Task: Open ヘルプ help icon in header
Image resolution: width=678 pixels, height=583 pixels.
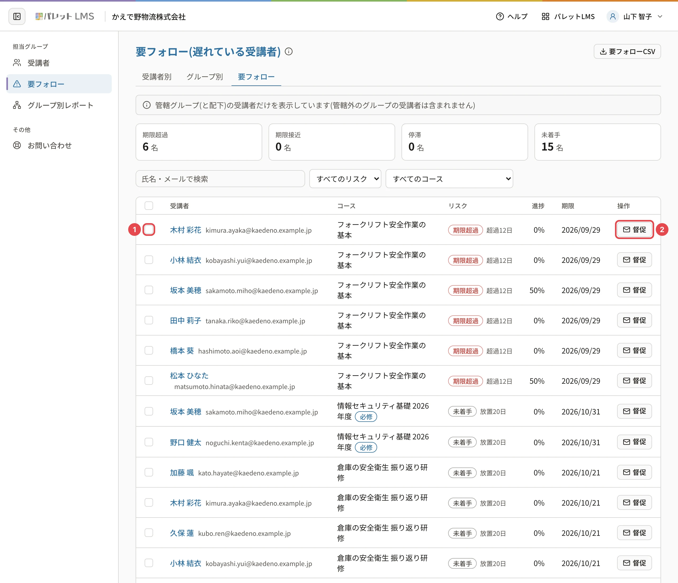Action: tap(500, 16)
